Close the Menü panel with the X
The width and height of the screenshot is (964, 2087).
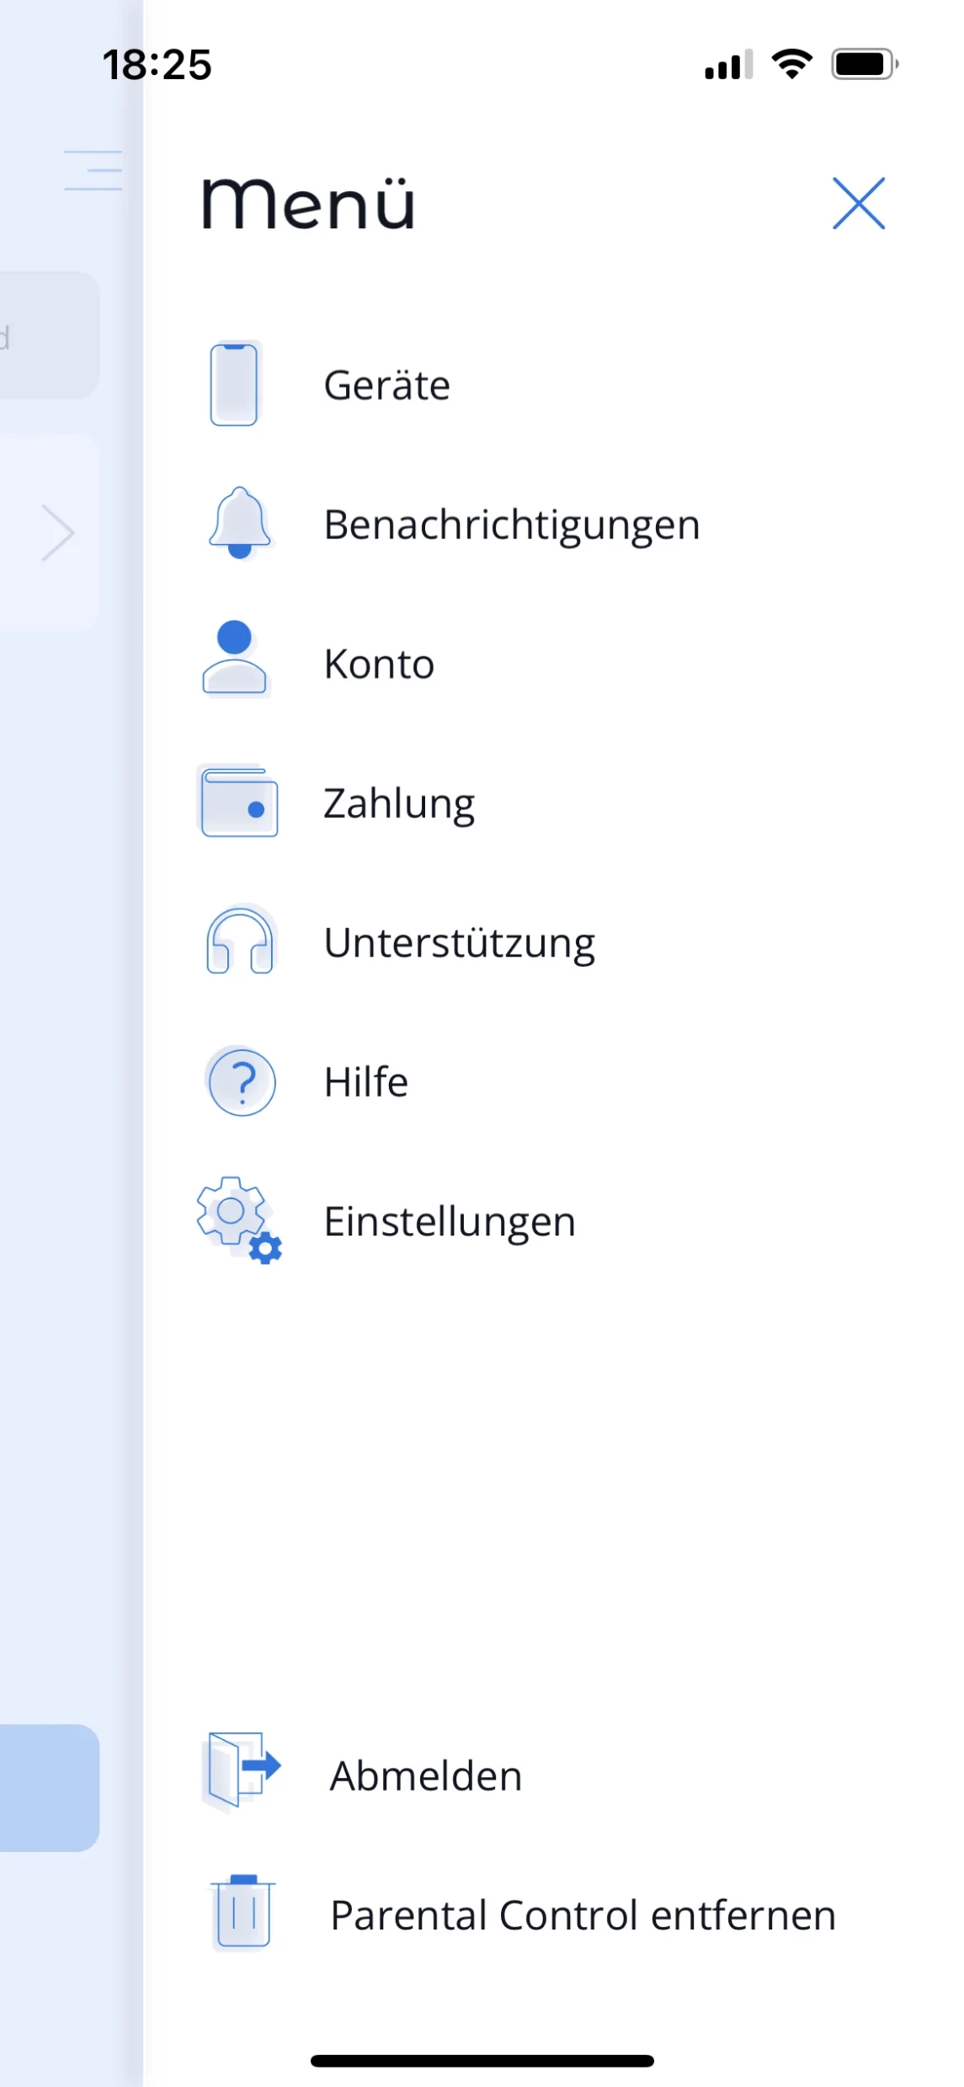pos(858,203)
